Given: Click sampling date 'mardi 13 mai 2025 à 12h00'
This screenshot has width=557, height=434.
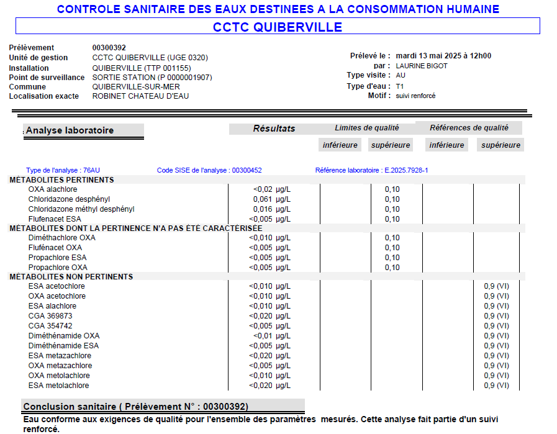Looking at the screenshot, I should (x=443, y=56).
